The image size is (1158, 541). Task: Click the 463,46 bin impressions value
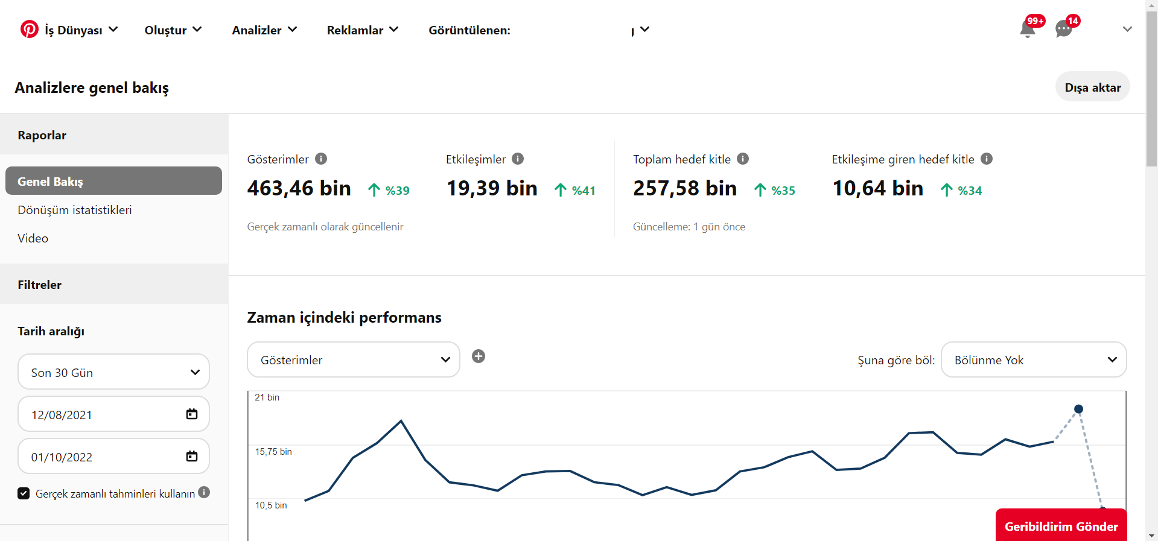coord(299,188)
